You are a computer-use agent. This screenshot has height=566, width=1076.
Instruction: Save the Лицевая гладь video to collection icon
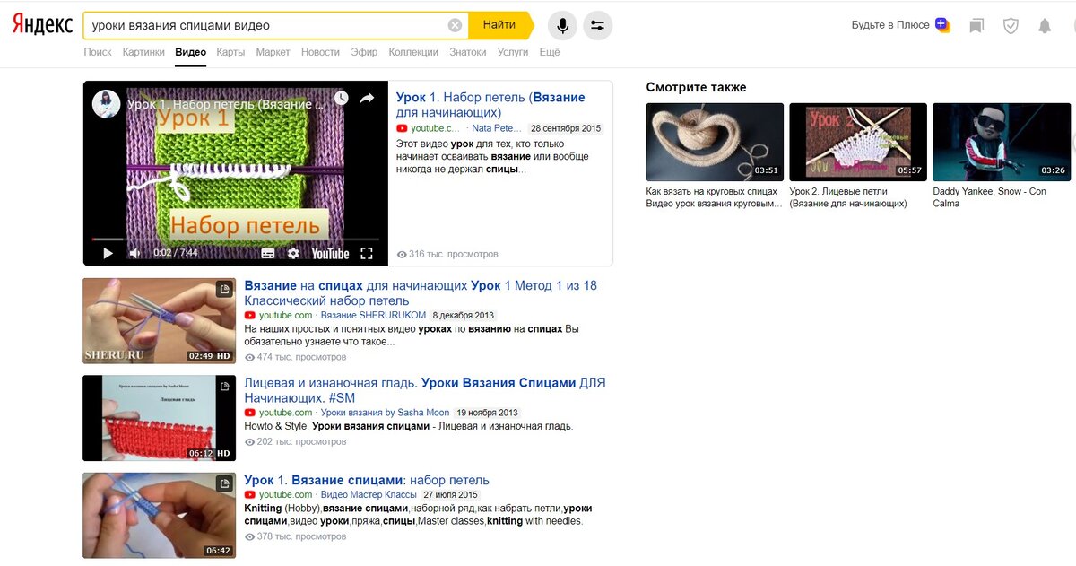[224, 386]
